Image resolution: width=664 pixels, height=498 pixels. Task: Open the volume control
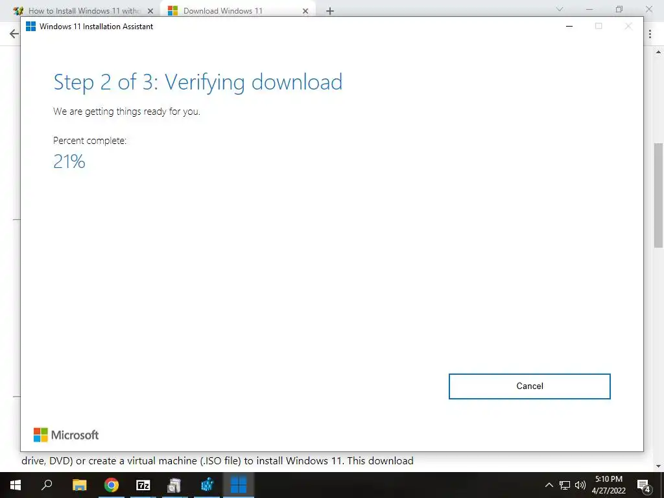tap(580, 485)
